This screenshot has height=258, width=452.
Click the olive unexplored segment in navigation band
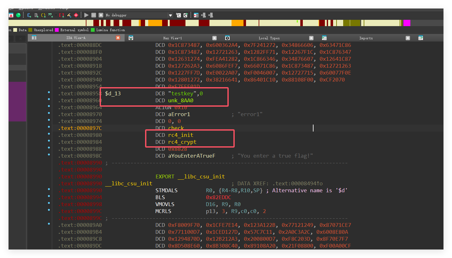click(x=352, y=23)
